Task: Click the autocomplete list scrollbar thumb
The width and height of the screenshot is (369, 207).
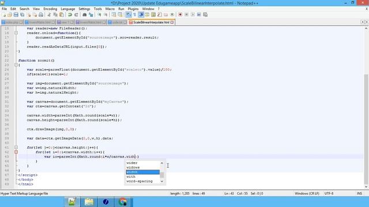Action: pyautogui.click(x=161, y=175)
